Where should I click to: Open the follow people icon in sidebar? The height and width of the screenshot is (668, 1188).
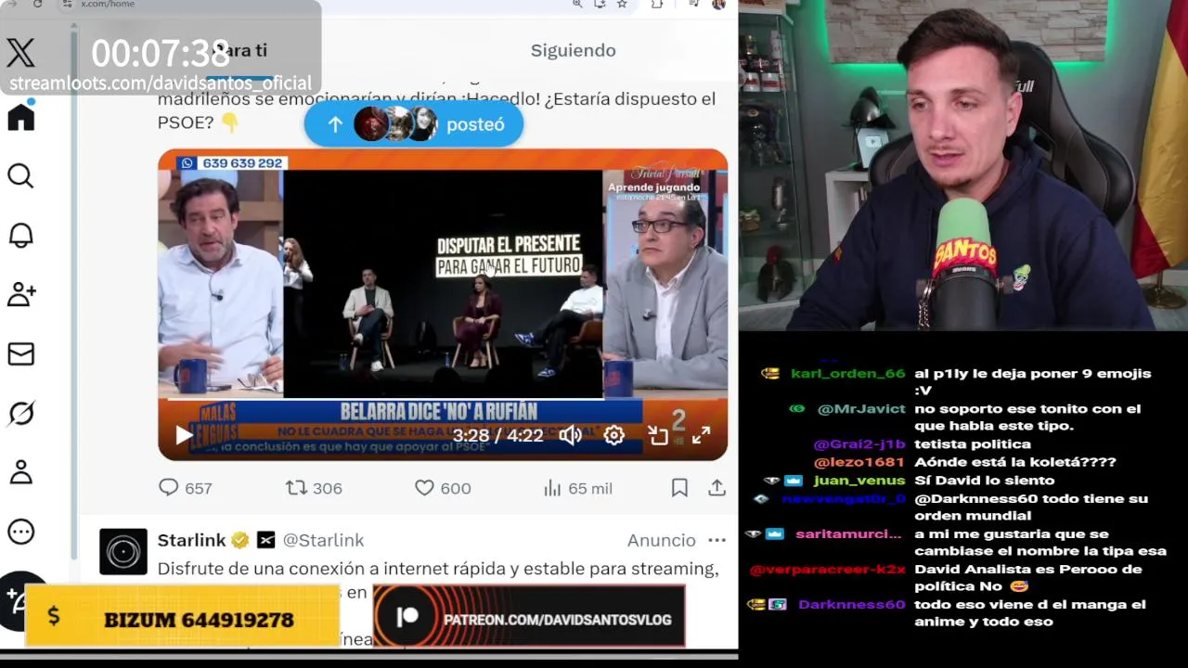[20, 294]
